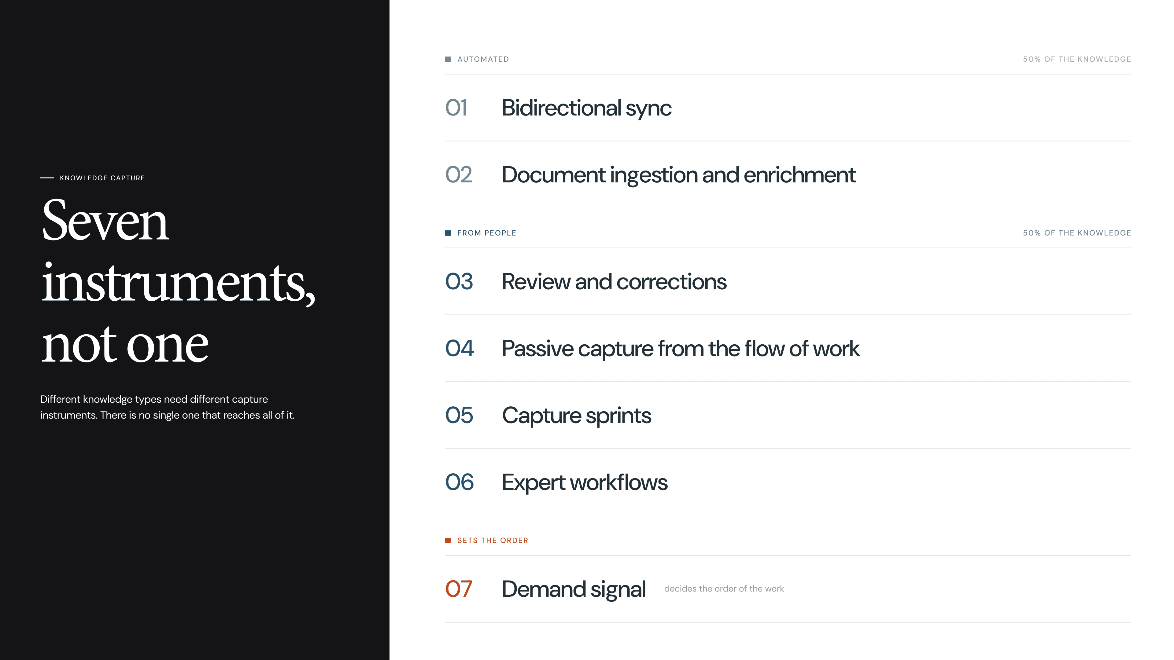
Task: Open the Expert workflows item
Action: click(x=585, y=482)
